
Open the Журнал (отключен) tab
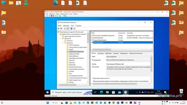pos(136,53)
